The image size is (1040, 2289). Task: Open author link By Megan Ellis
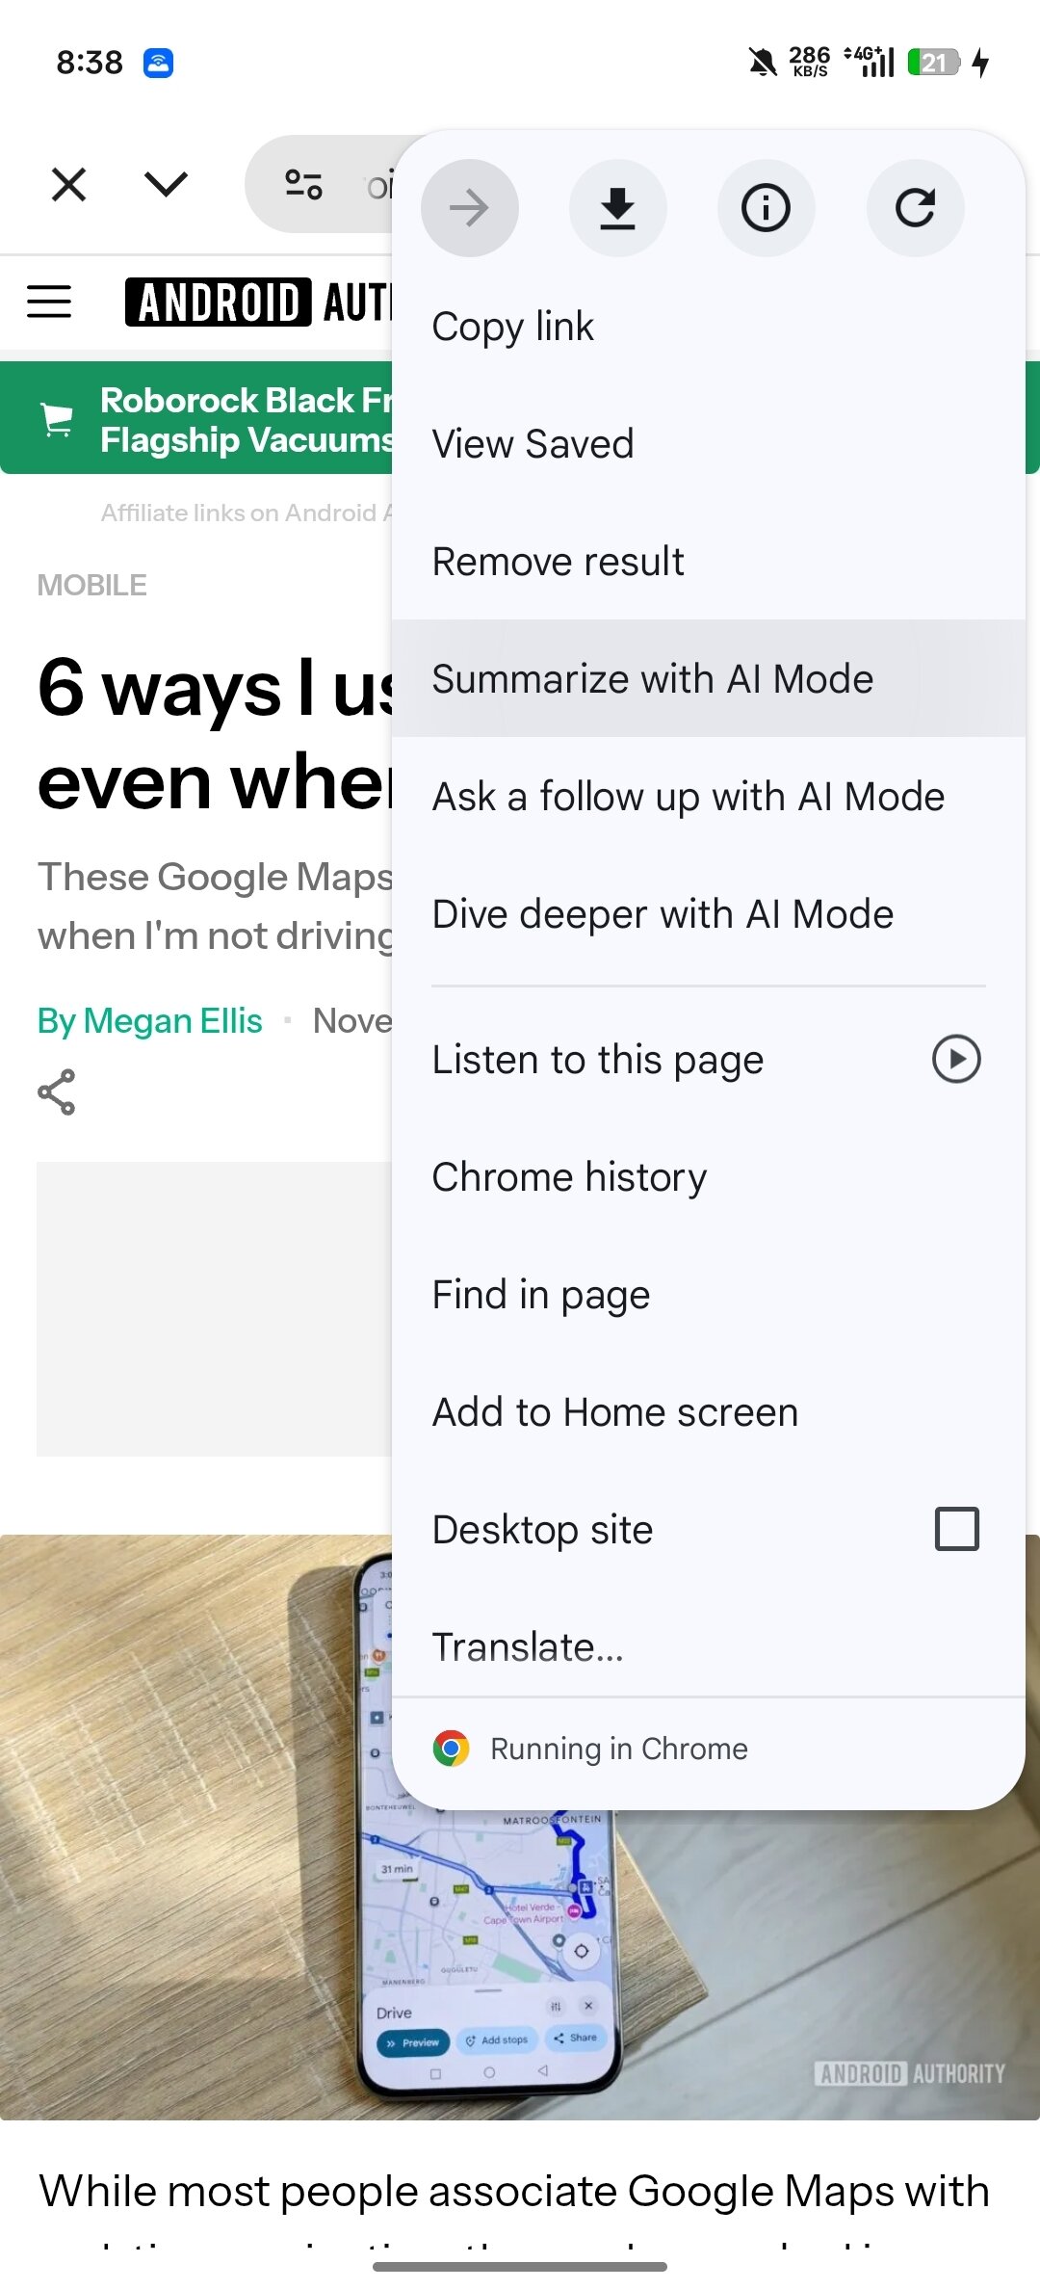click(149, 1021)
